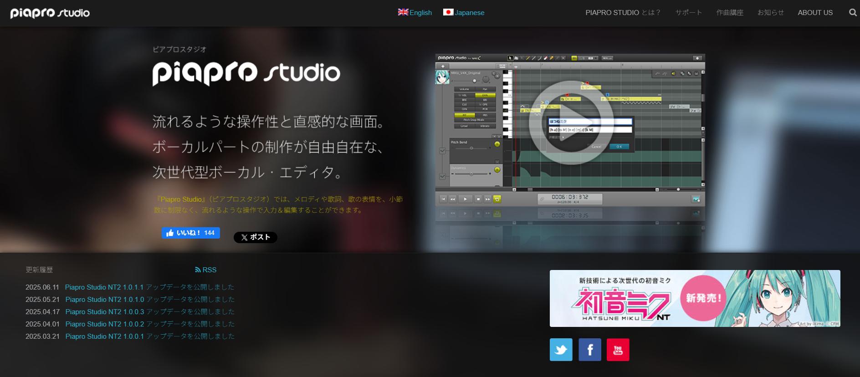
Task: Select the date 2025.03.21
Action: click(x=42, y=336)
